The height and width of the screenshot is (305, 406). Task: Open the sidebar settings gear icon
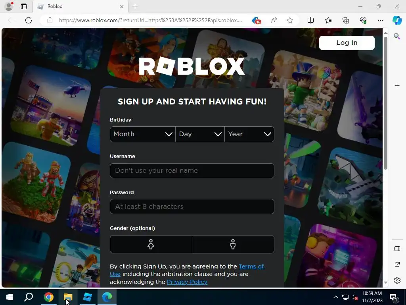click(397, 280)
